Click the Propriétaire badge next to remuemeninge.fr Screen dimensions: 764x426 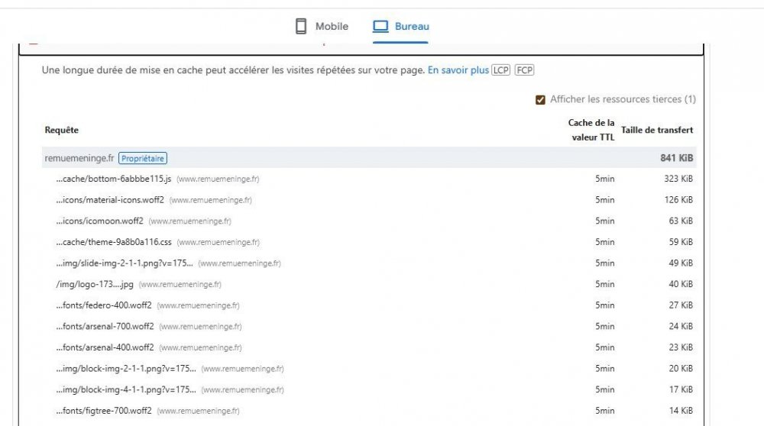143,158
